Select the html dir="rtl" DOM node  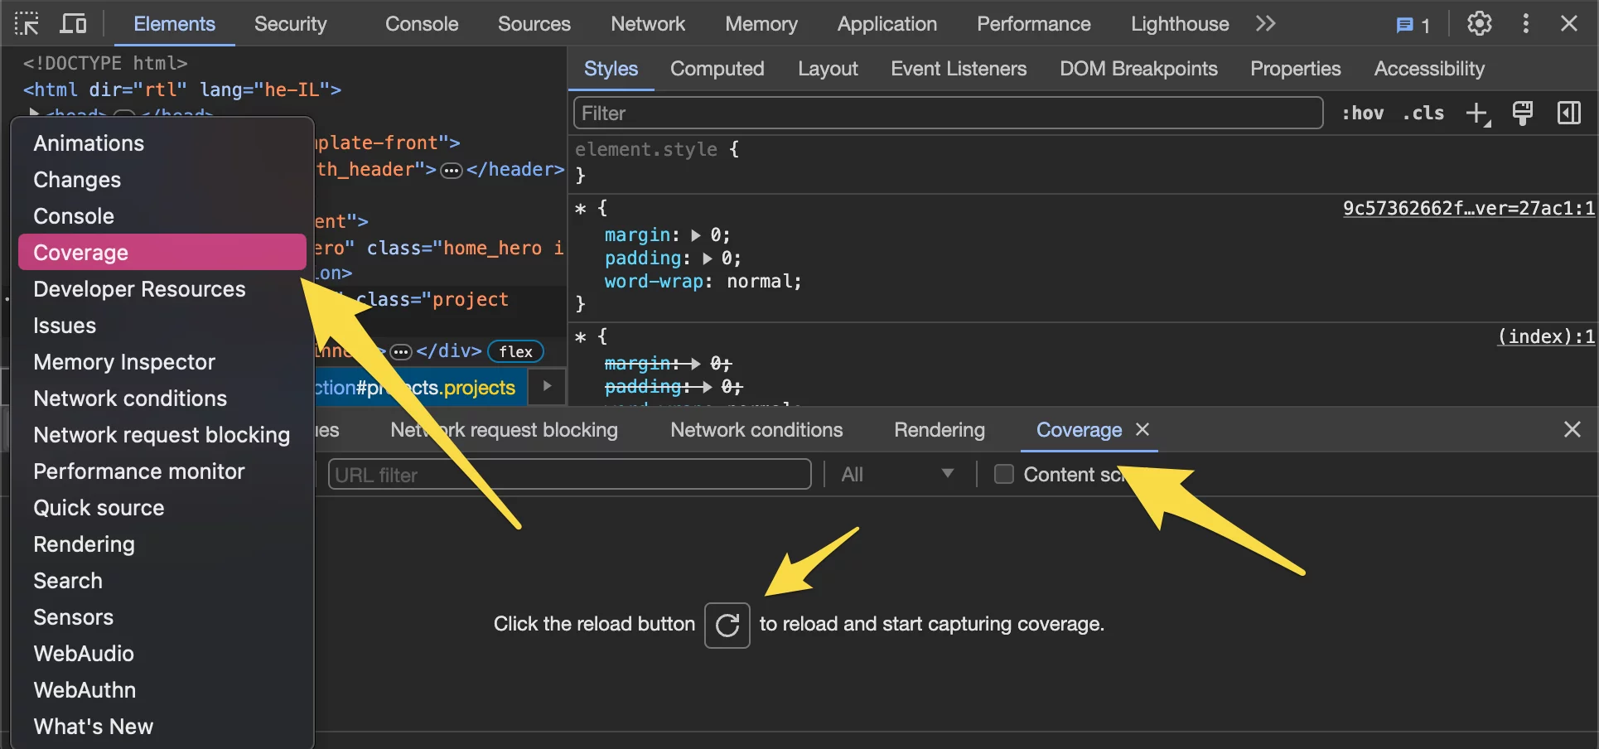(x=182, y=89)
